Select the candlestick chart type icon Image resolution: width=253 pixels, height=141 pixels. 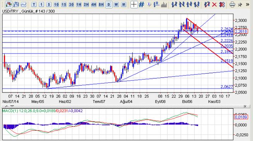point(9,5)
